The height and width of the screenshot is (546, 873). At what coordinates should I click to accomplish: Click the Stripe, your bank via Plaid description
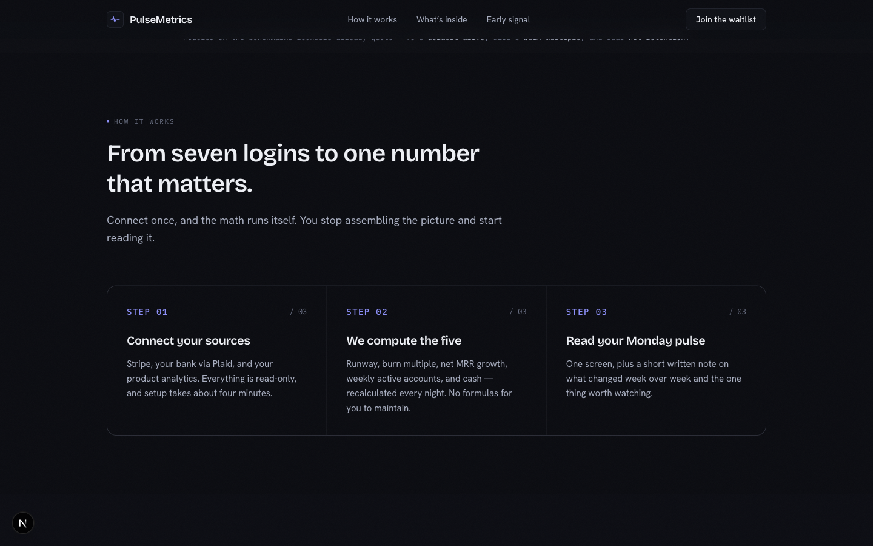tap(212, 379)
